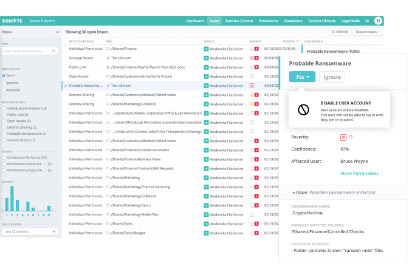415x269 pixels.
Task: Collapse the Issue possible ransomware section
Action: pyautogui.click(x=293, y=192)
